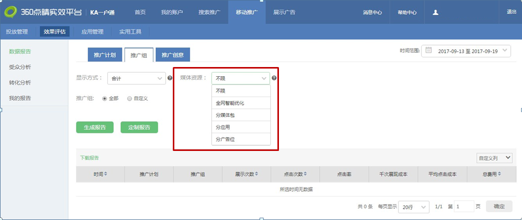Click the 定制报告 button

point(139,127)
